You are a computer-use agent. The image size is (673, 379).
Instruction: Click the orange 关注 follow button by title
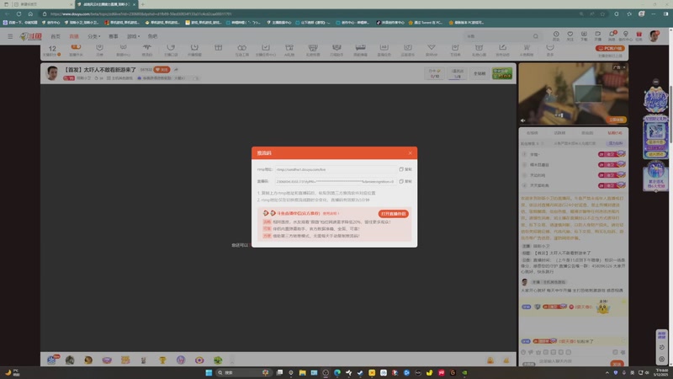(x=162, y=70)
